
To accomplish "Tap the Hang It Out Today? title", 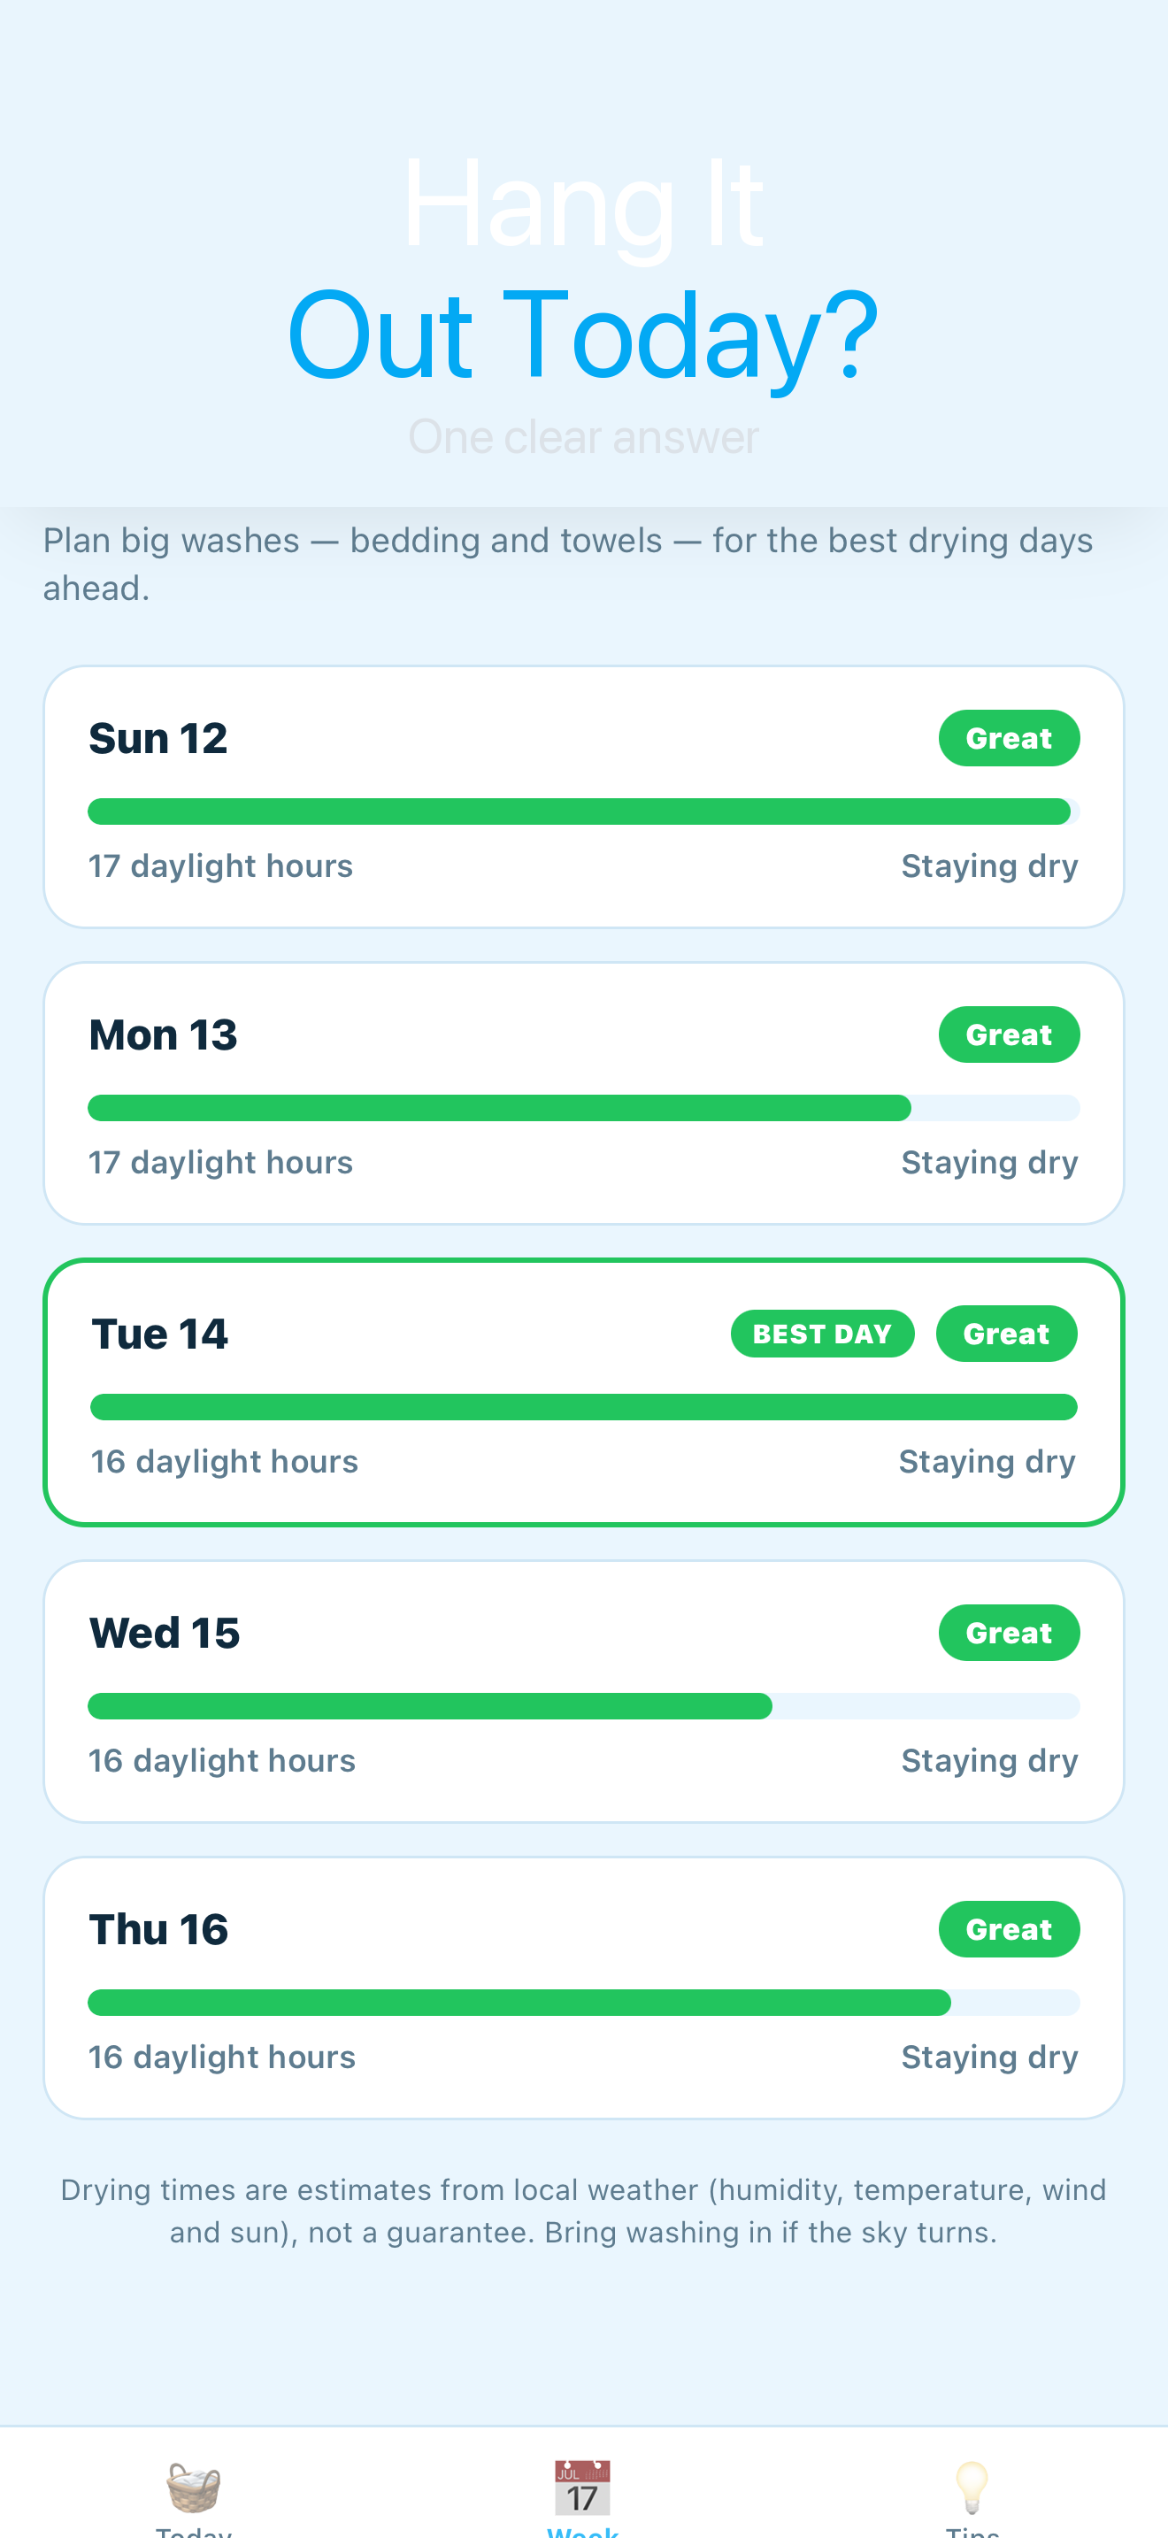I will coord(583,270).
